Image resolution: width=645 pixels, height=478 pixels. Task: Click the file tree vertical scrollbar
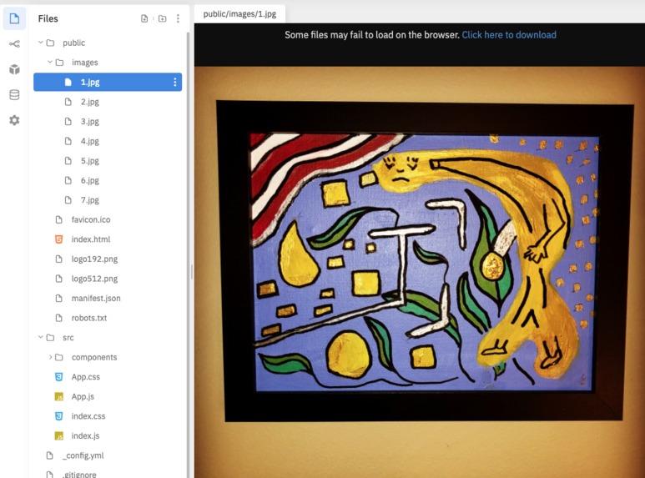coord(189,255)
